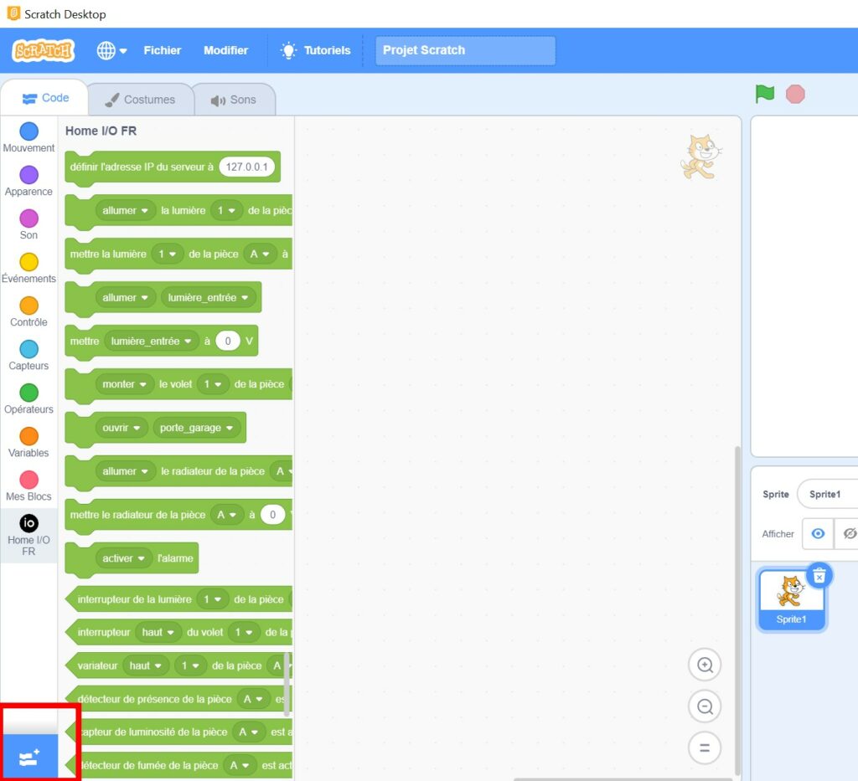858x781 pixels.
Task: Reset workspace zoom with equals icon
Action: click(x=705, y=748)
